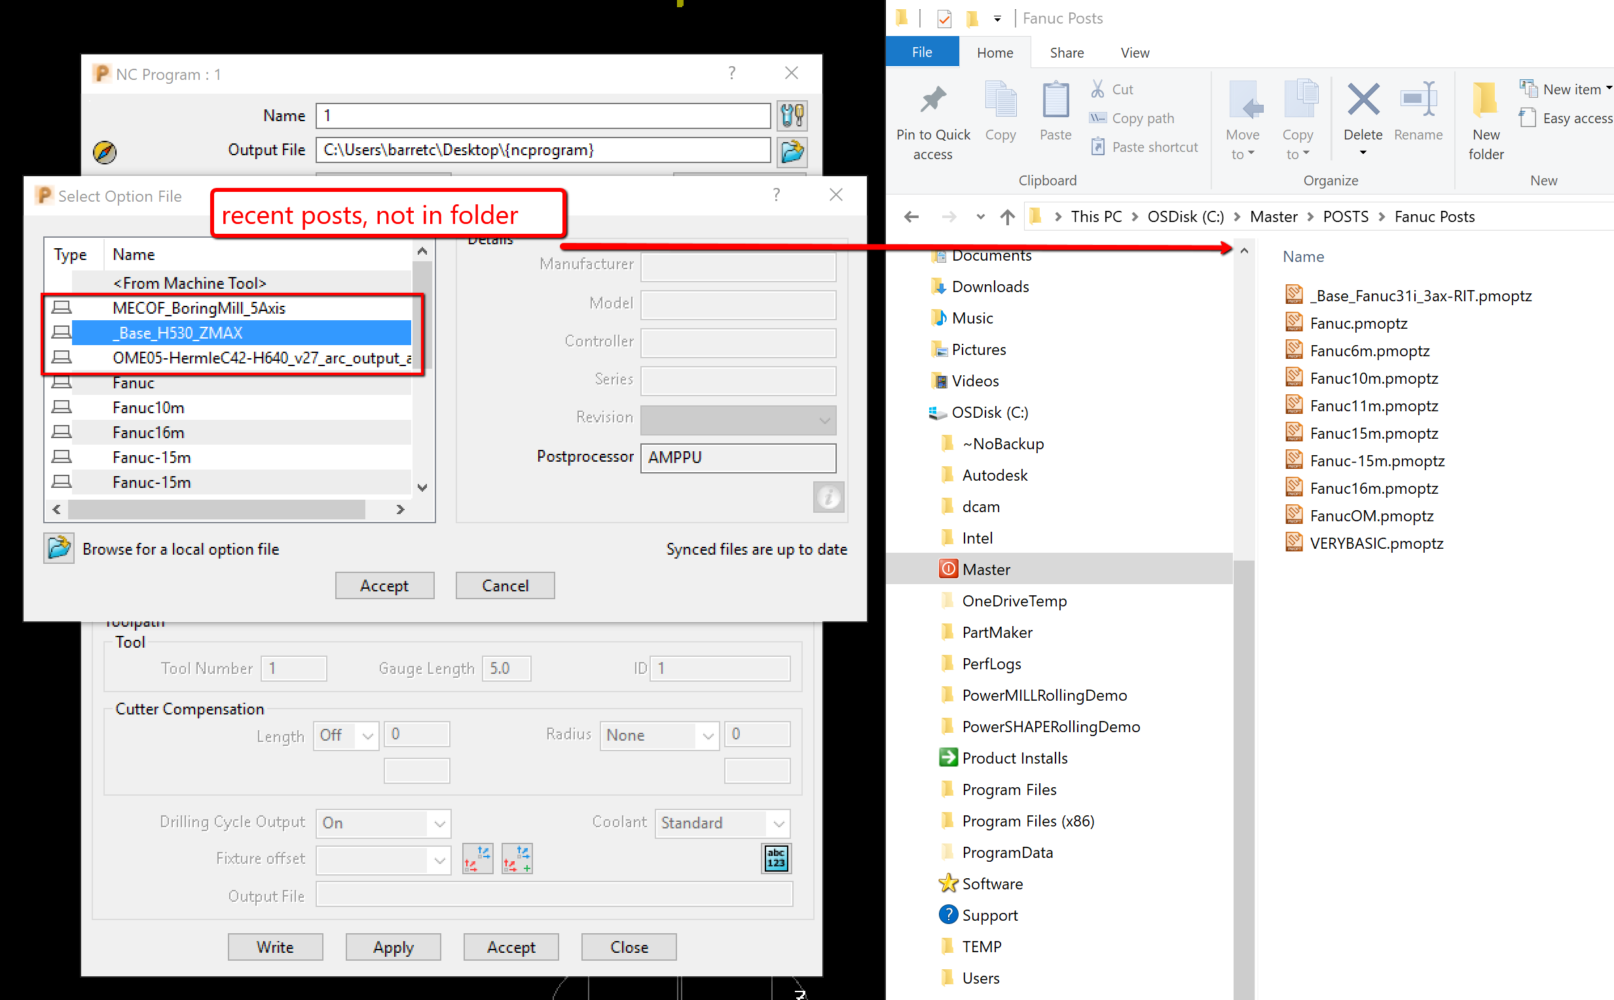Open the Coolant Standard dropdown
The width and height of the screenshot is (1614, 1000).
(x=779, y=823)
